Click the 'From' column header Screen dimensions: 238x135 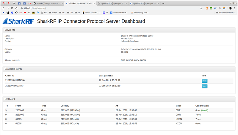point(18,106)
